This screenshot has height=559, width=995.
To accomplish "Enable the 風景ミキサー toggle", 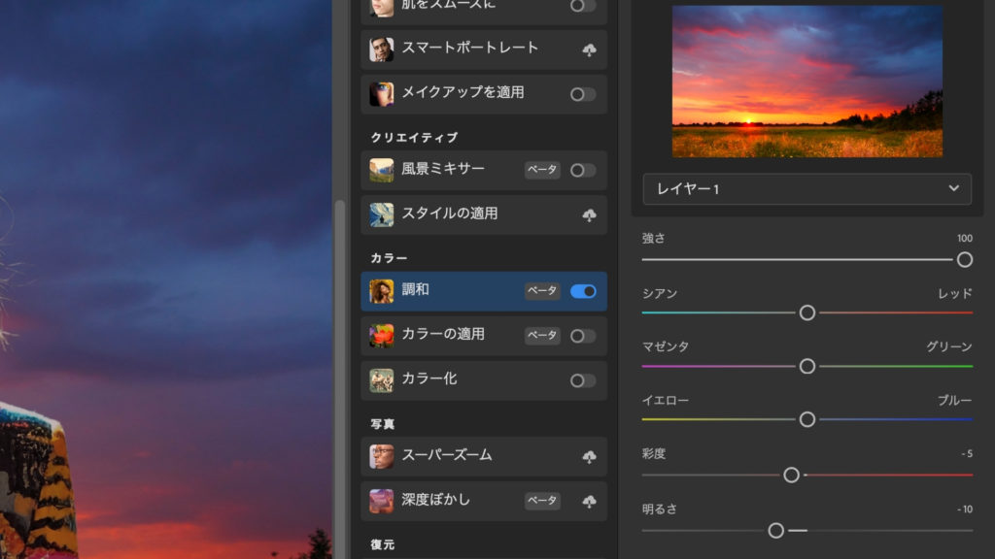I will click(x=583, y=170).
